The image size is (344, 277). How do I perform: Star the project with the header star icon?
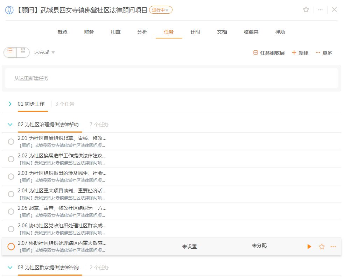click(306, 10)
